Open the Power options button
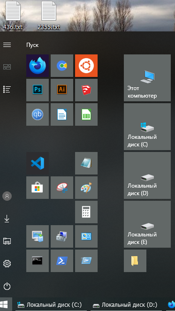 [x=7, y=287]
